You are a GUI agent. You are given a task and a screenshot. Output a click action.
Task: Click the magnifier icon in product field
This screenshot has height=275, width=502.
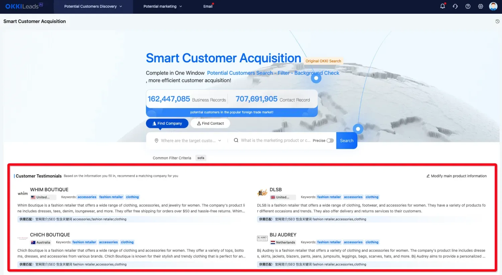(x=236, y=140)
